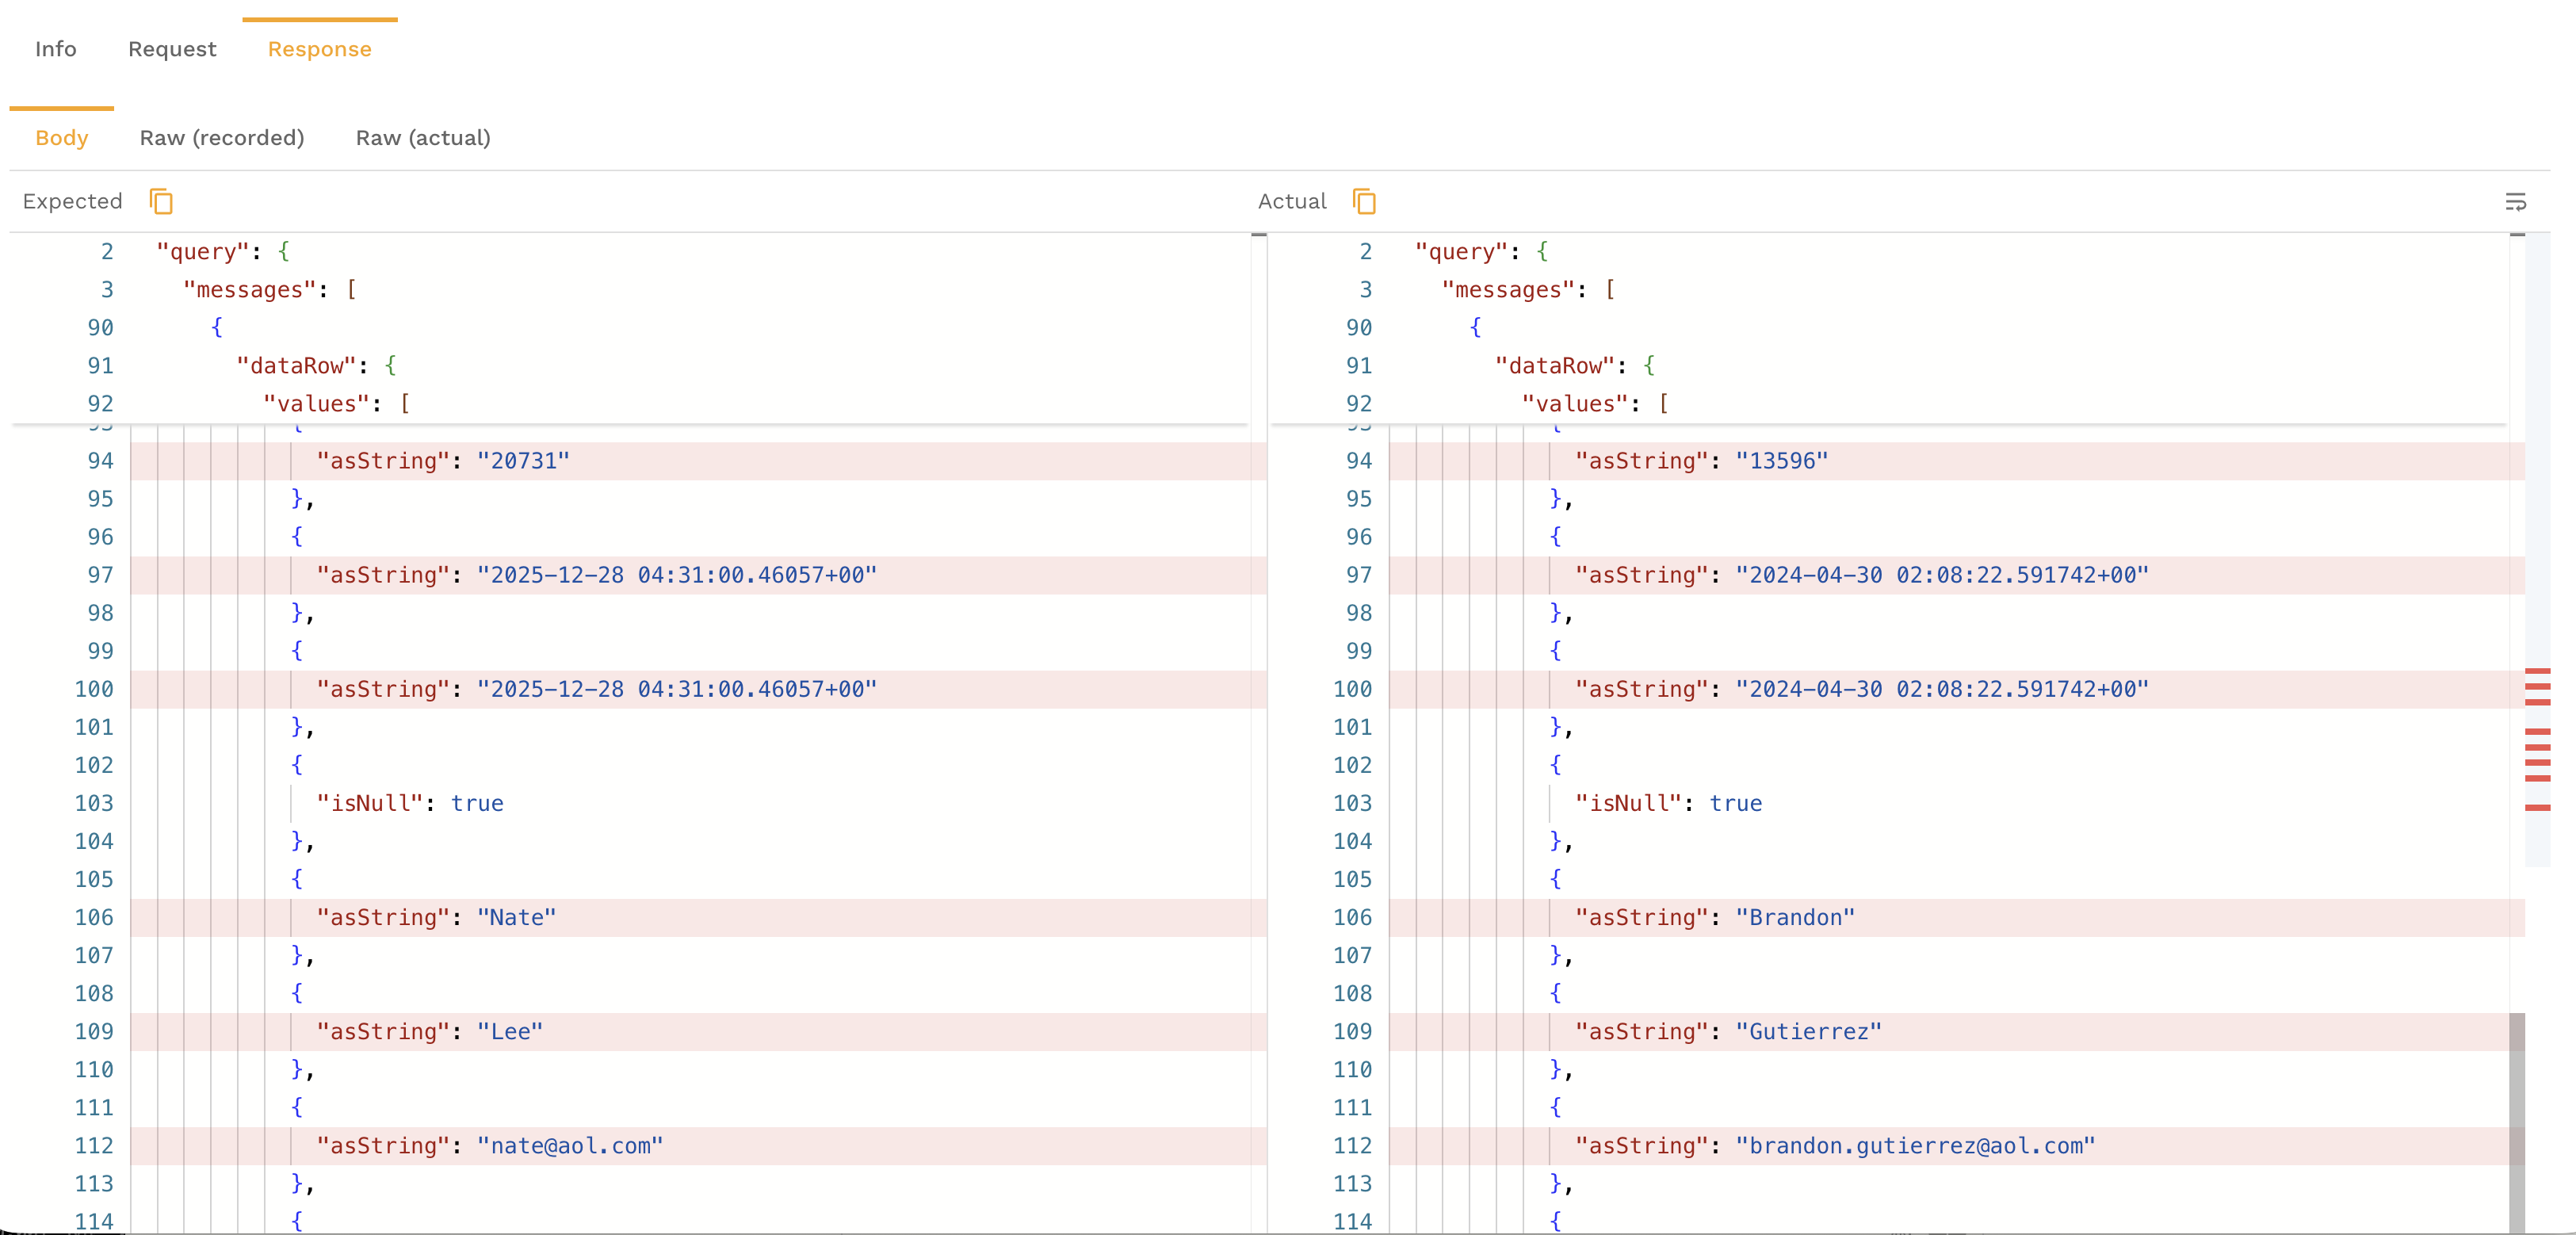This screenshot has width=2576, height=1235.
Task: Click sticky "dataRow" line in Expected pane
Action: [x=297, y=366]
